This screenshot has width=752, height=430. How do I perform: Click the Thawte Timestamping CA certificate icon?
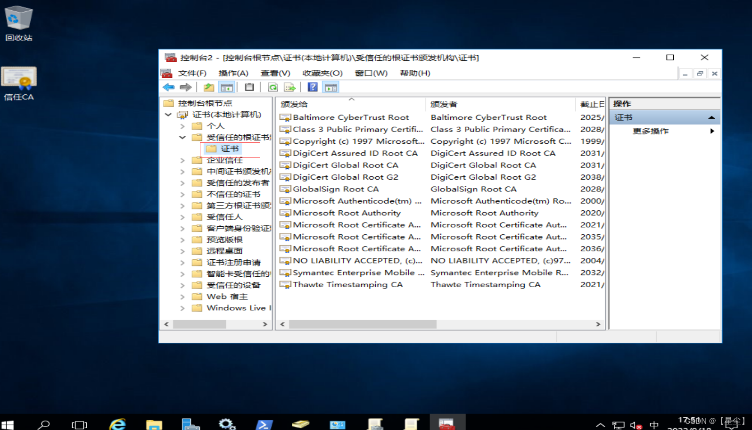coord(285,285)
